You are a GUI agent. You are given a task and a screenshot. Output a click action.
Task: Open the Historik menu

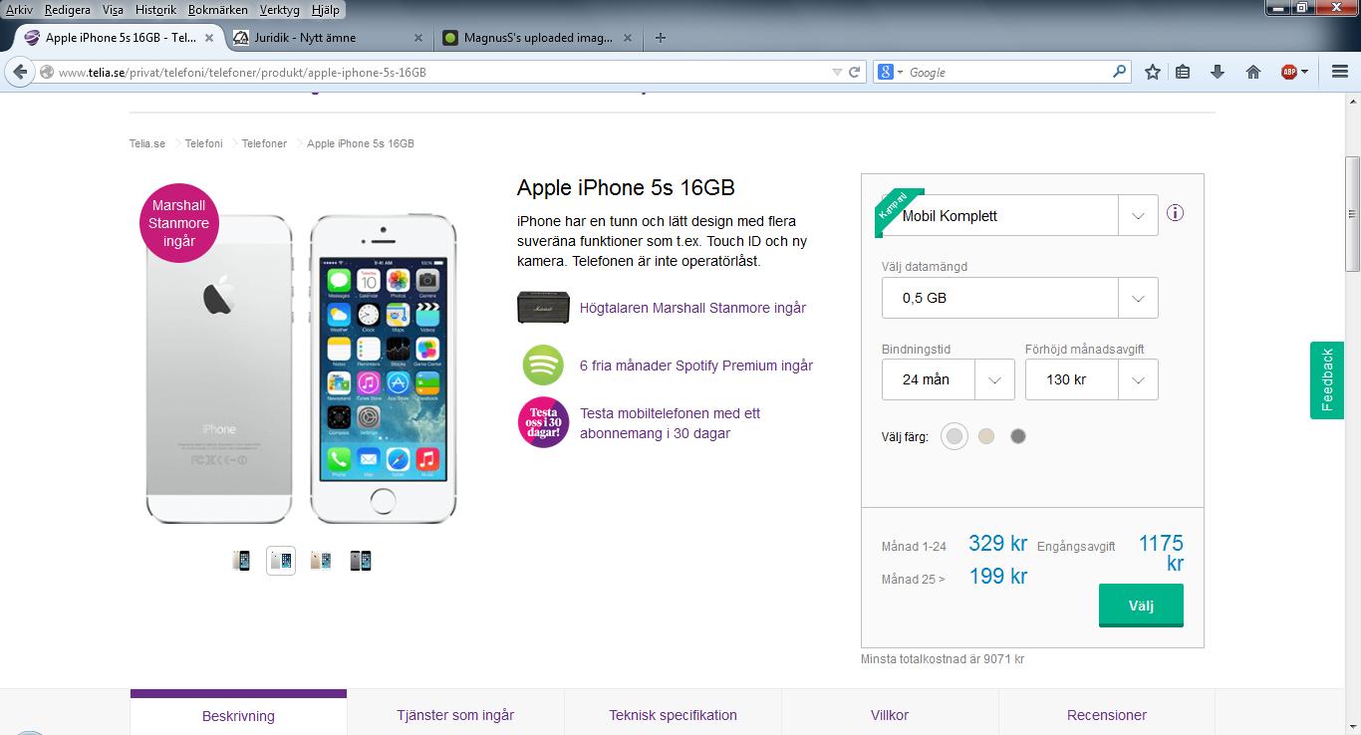155,10
